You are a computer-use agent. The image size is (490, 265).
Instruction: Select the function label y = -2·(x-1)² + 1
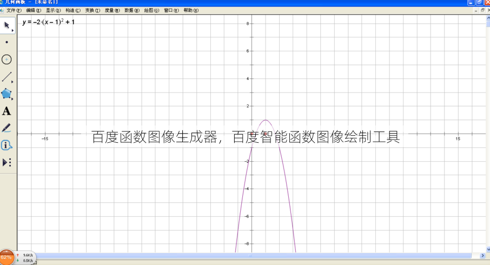click(x=49, y=22)
